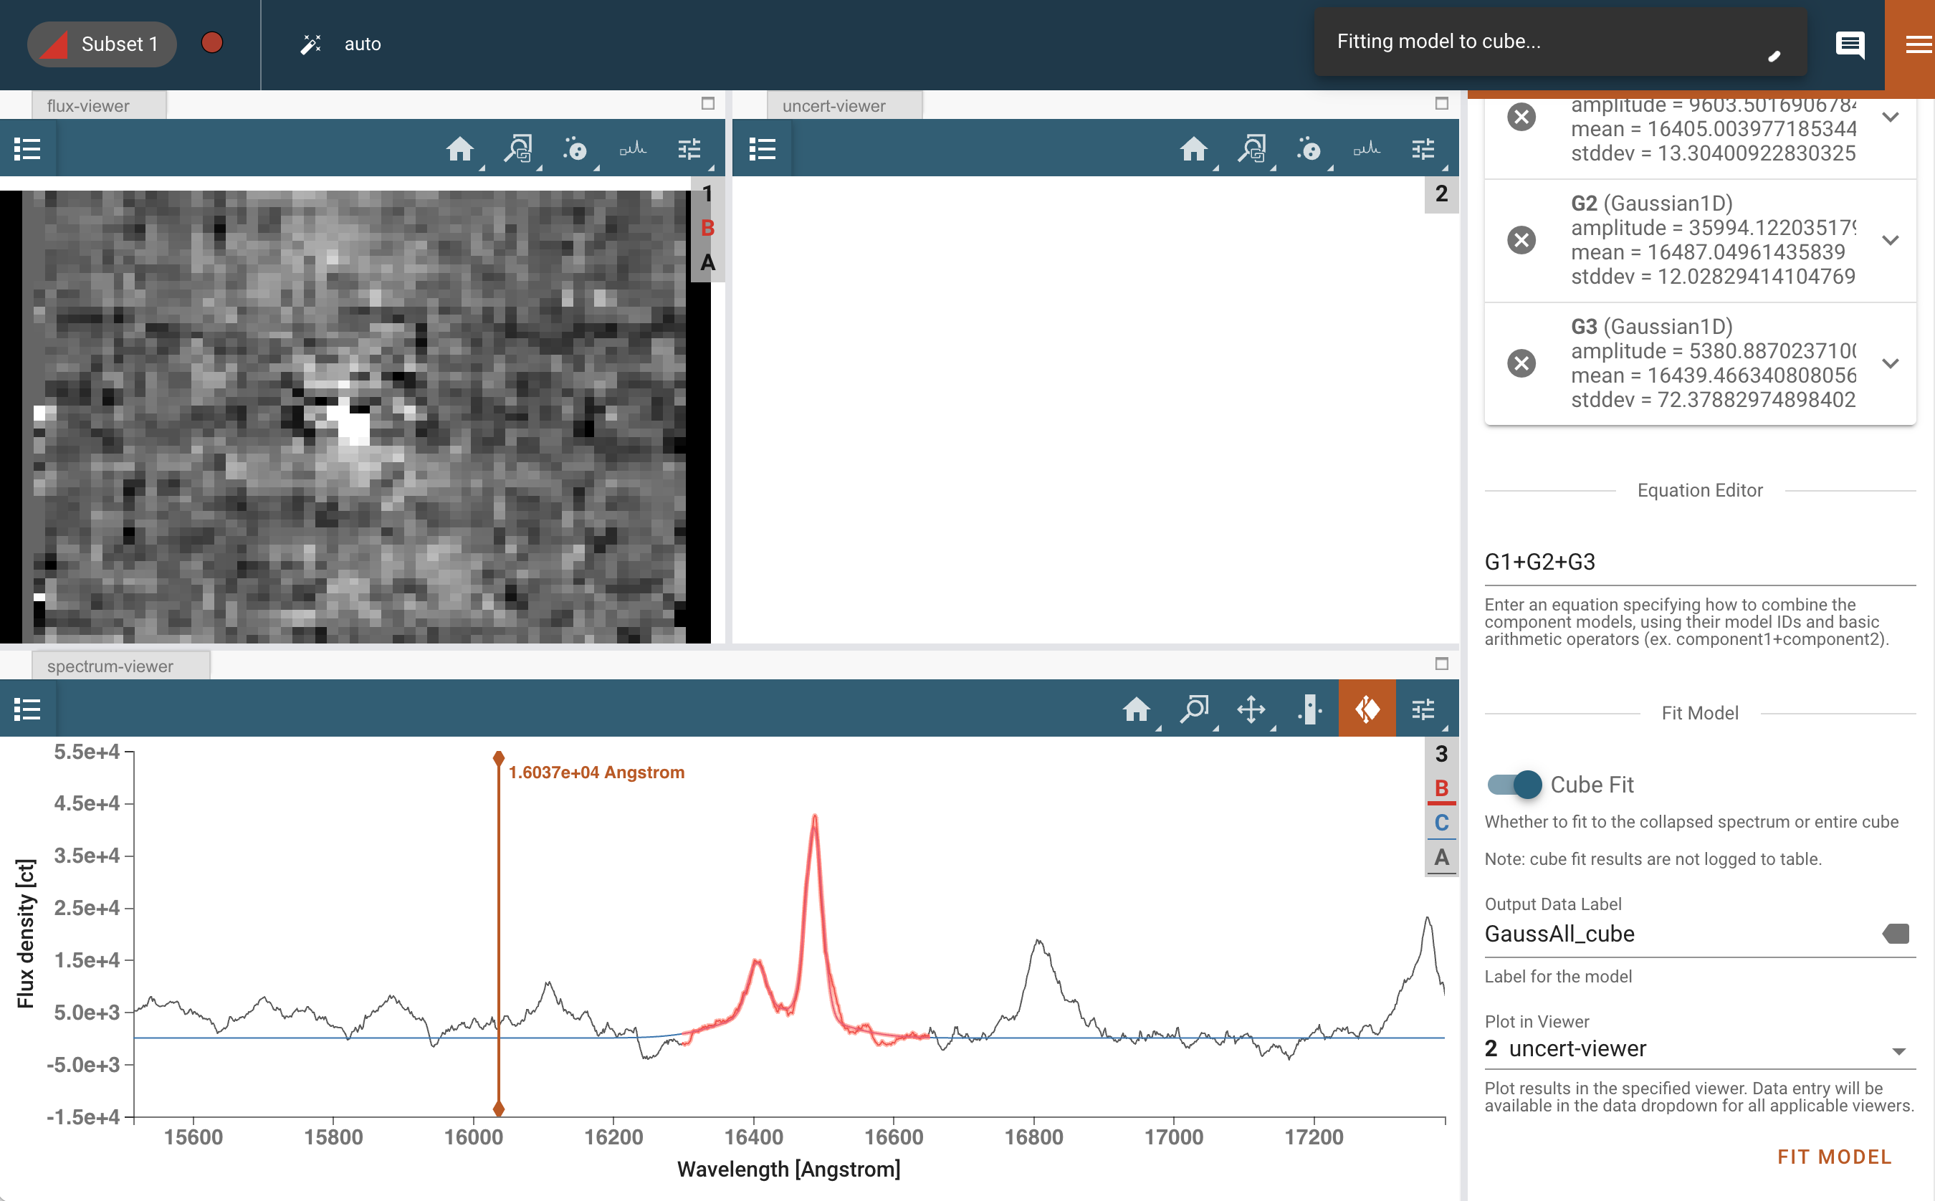This screenshot has height=1201, width=1935.
Task: Toggle the Cube Fit switch
Action: click(1514, 785)
